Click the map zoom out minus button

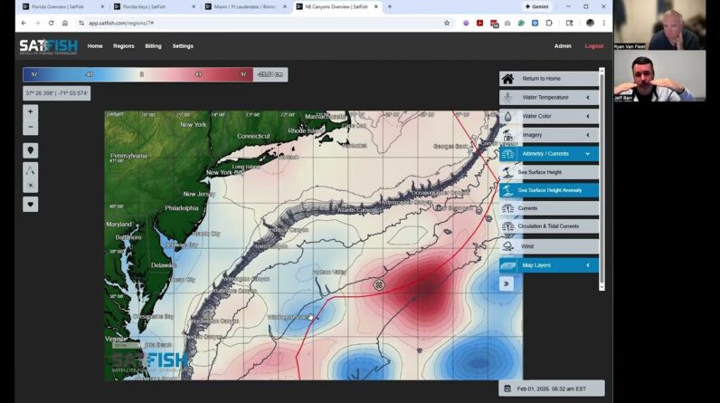(30, 127)
